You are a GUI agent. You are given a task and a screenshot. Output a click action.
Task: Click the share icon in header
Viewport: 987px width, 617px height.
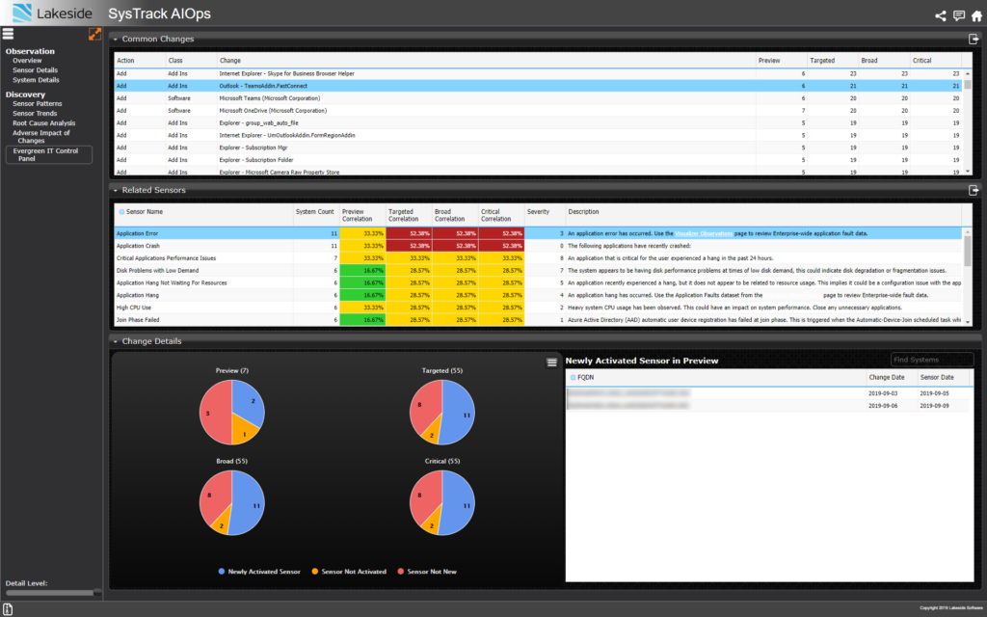point(941,15)
